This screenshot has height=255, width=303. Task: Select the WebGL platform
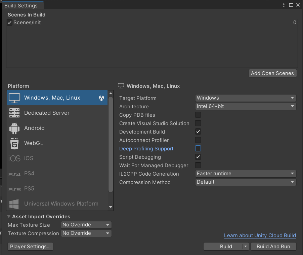[x=57, y=143]
